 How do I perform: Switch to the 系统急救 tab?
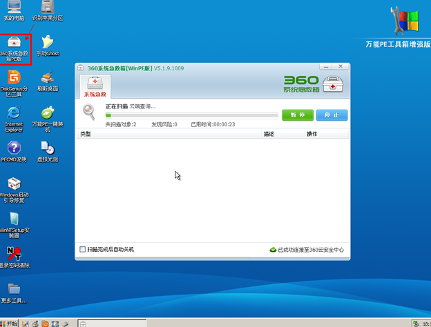tap(95, 86)
